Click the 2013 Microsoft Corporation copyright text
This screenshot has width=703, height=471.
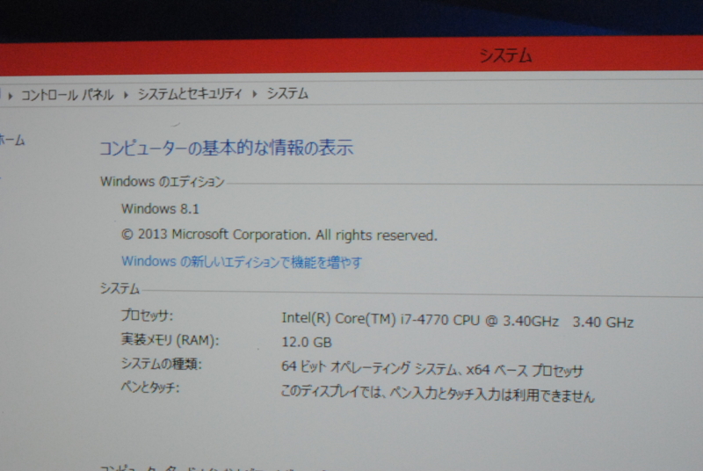(279, 235)
